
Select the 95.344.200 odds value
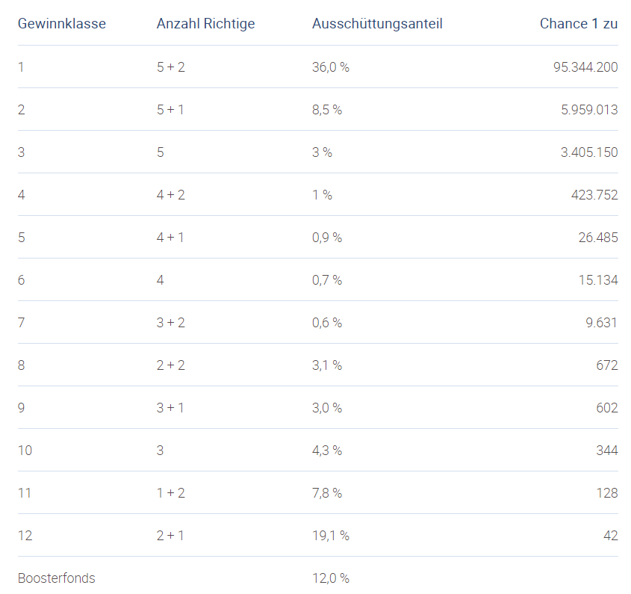585,67
